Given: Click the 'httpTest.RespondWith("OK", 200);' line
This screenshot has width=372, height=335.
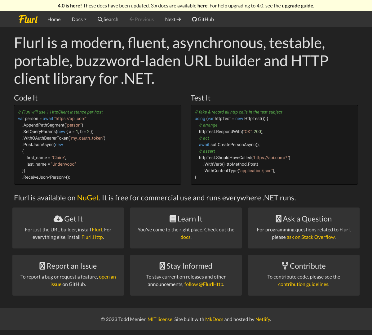Looking at the screenshot, I should [231, 132].
